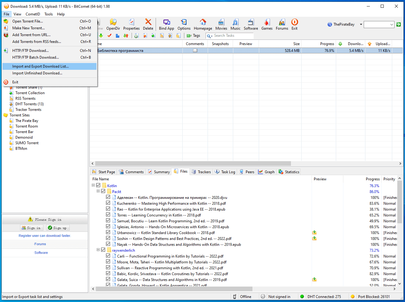This screenshot has height=302, width=405.
Task: Select DHT Torrents (13) in sidebar
Action: pyautogui.click(x=30, y=104)
